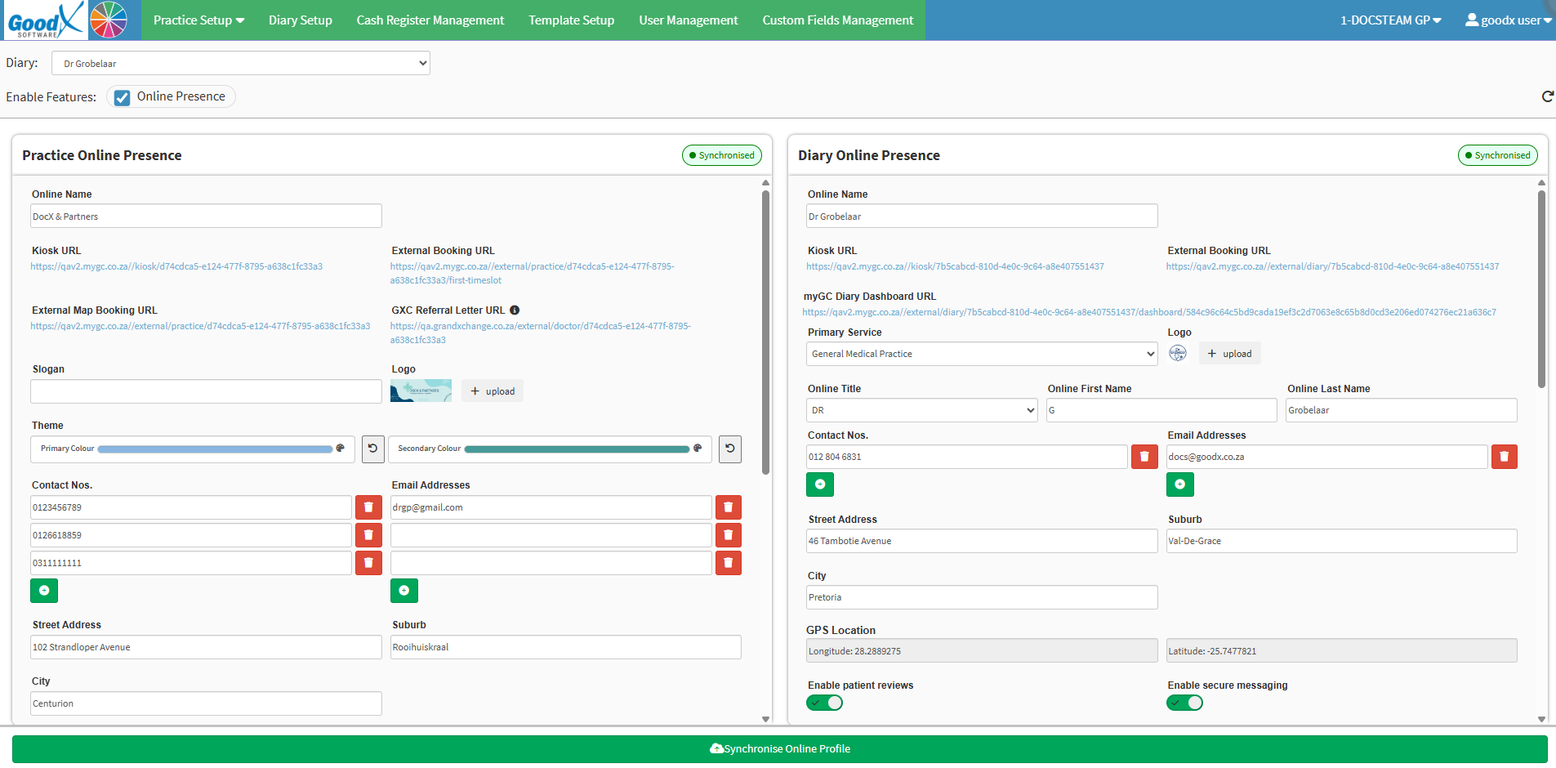Viewport: 1556px width, 768px height.
Task: Pick the Primary Colour swatch bar
Action: 215,449
